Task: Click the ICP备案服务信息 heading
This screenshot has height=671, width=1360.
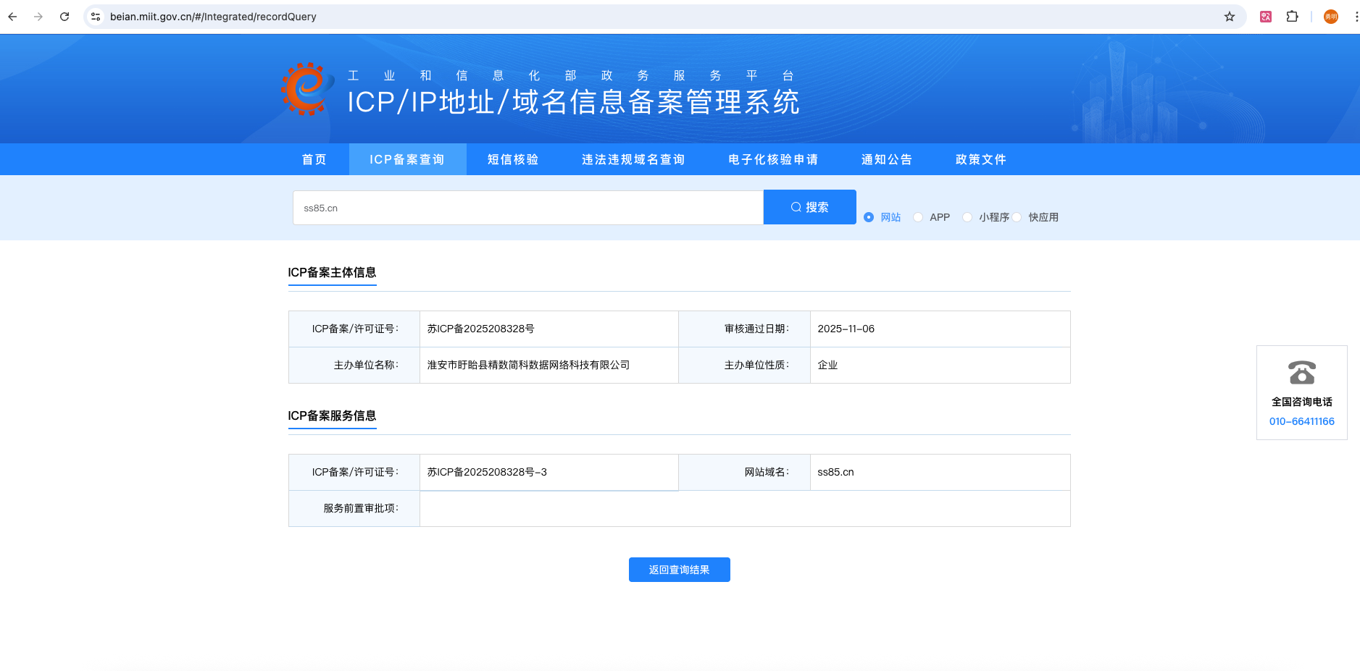Action: (332, 415)
